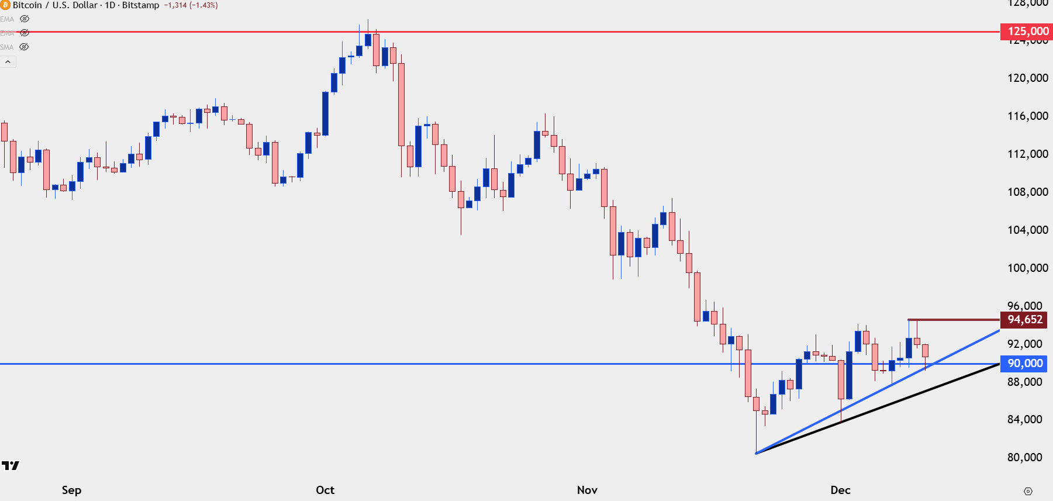Unhide the SMA indicator with its eye icon
This screenshot has height=501, width=1053.
(x=24, y=47)
